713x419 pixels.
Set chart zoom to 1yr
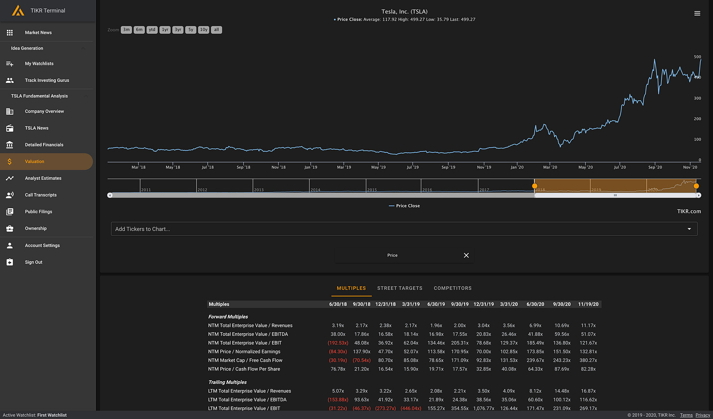coord(165,30)
